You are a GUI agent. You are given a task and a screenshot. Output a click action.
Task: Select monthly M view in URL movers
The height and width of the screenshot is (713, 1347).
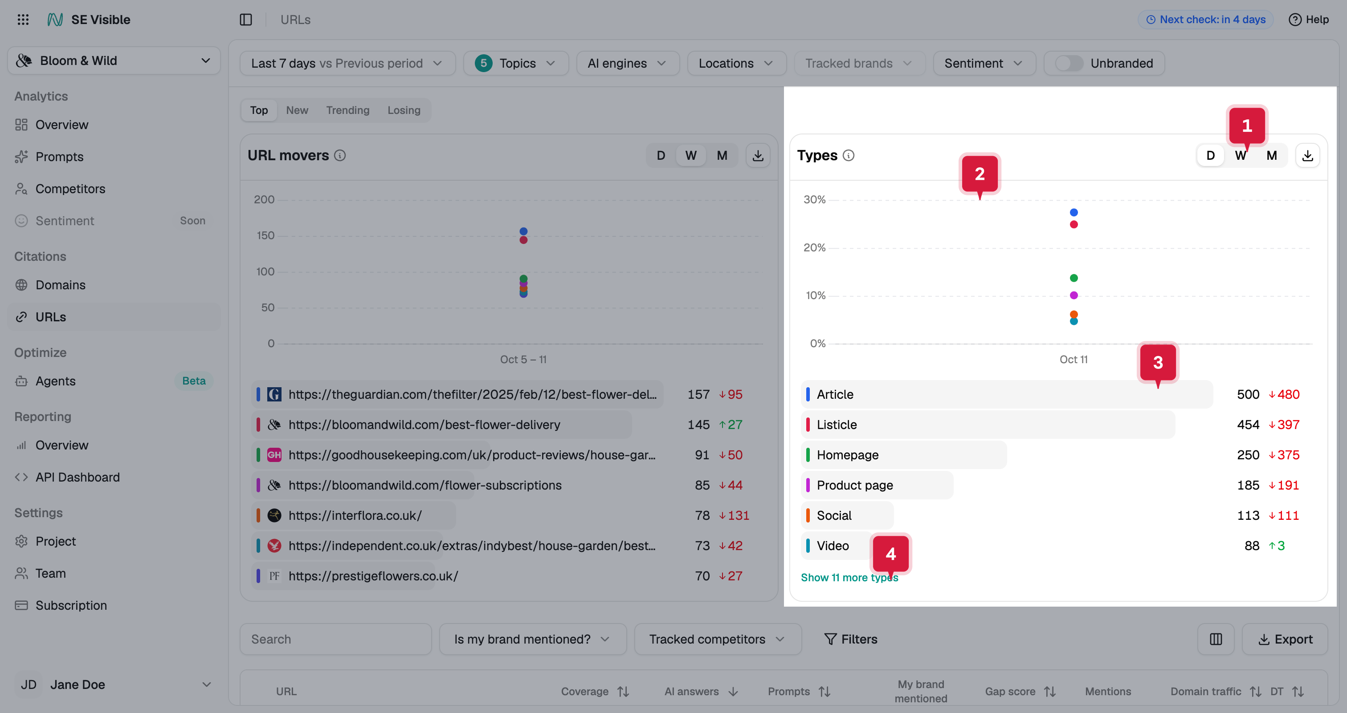point(722,155)
